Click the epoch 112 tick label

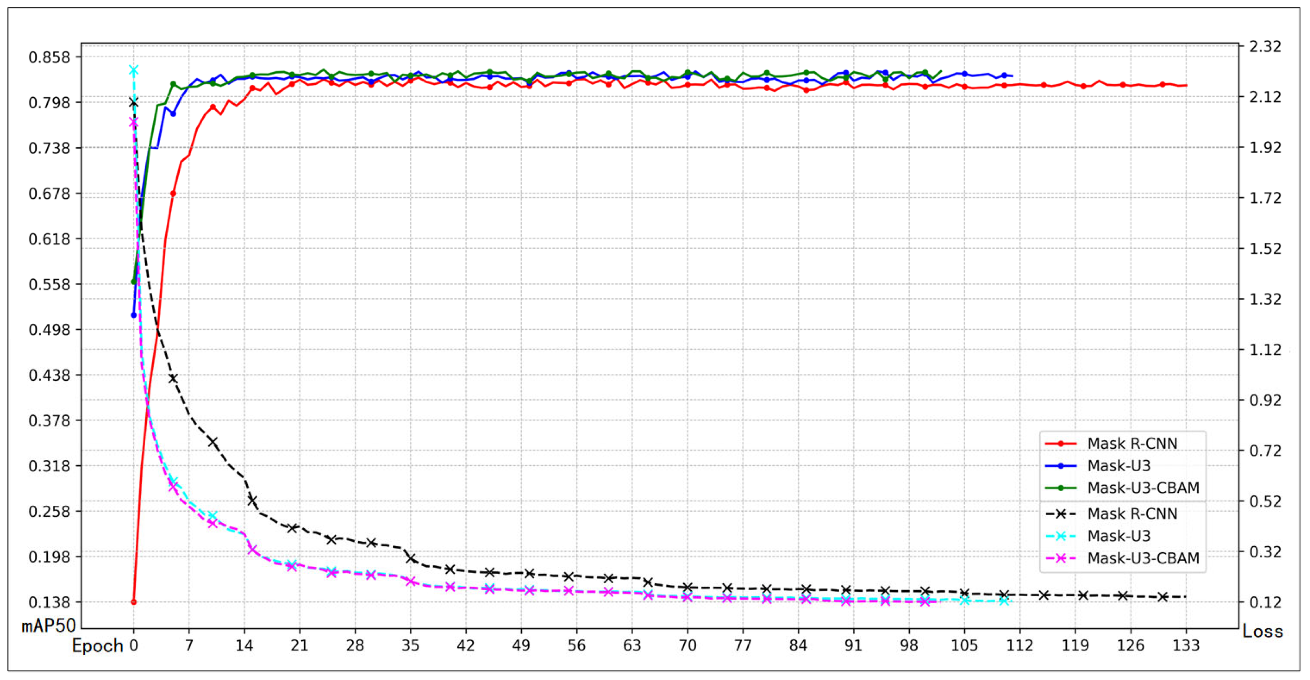[1020, 646]
